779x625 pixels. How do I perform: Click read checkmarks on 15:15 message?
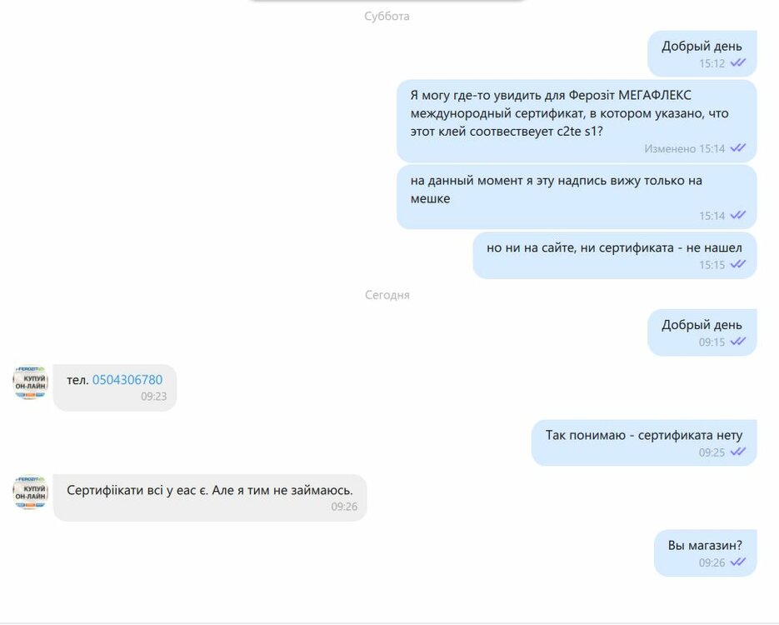(x=738, y=264)
